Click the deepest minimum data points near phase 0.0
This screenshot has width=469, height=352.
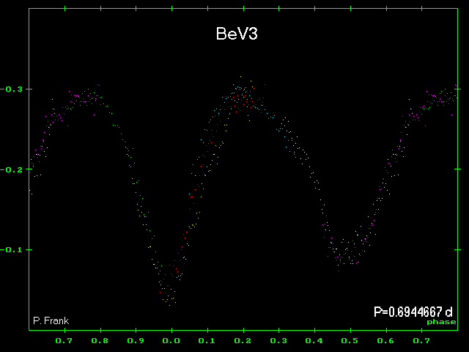point(169,293)
